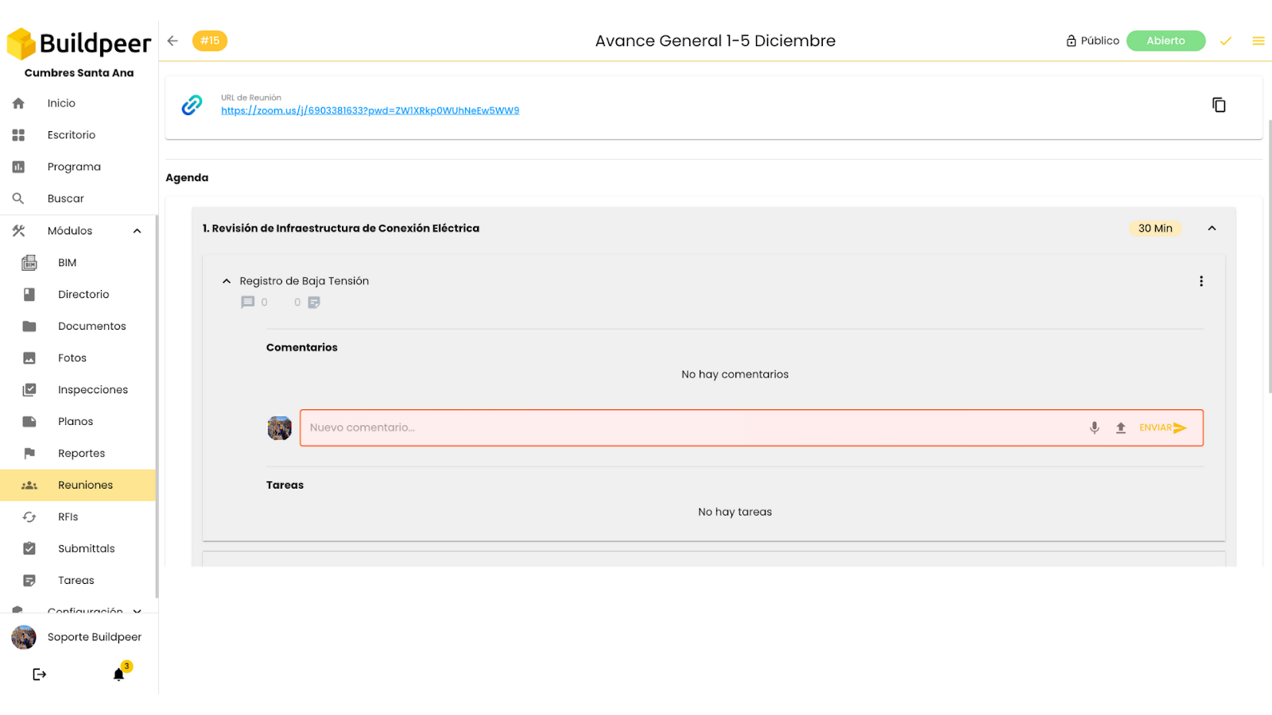Image resolution: width=1272 pixels, height=715 pixels.
Task: Click the Planos icon
Action: point(29,421)
